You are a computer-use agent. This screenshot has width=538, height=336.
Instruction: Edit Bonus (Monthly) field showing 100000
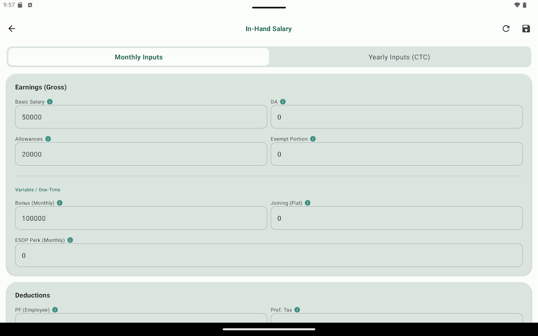[141, 218]
